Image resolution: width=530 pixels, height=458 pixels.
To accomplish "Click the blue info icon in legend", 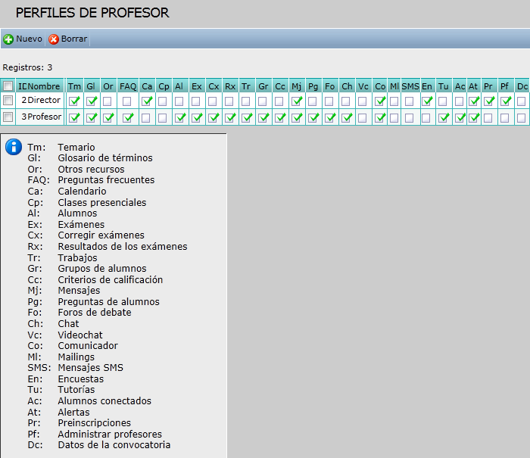I will pos(14,147).
